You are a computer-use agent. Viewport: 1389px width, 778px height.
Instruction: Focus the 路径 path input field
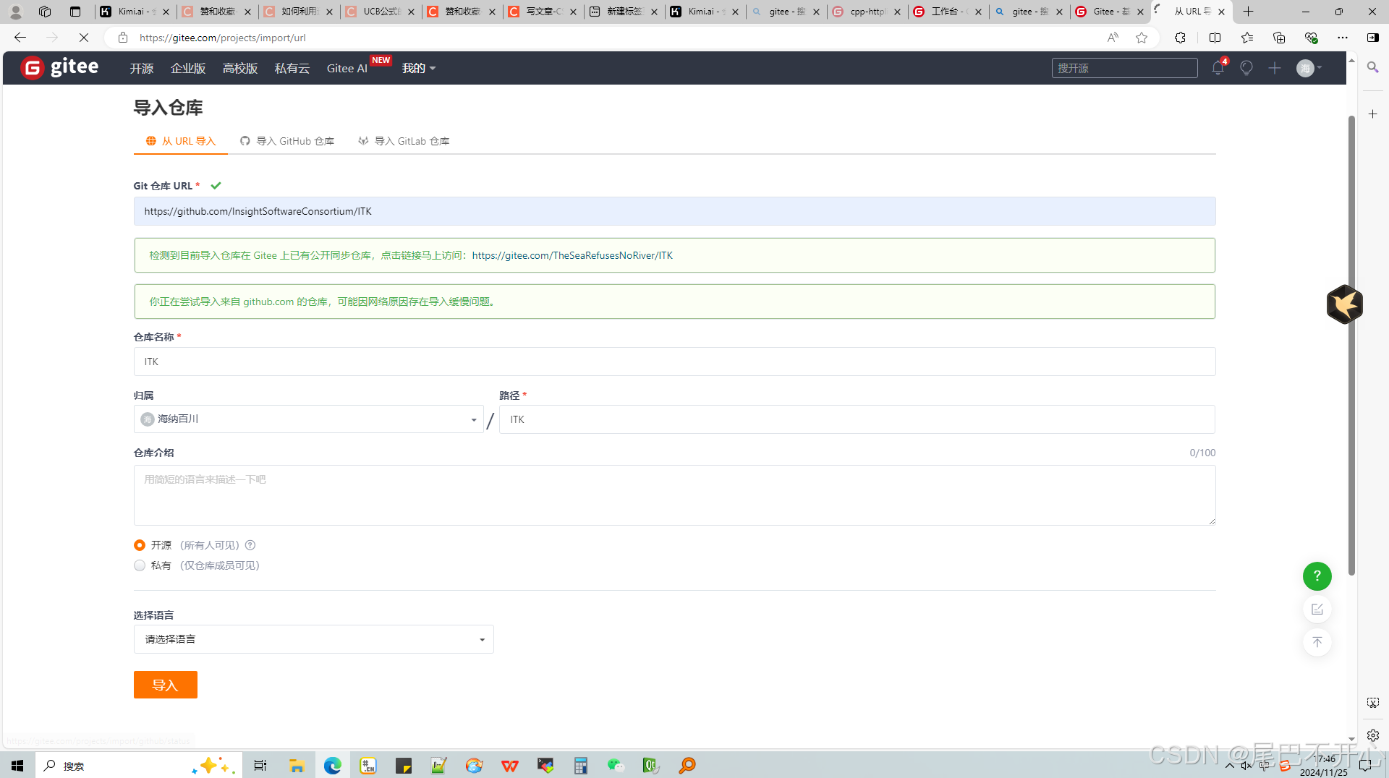[857, 419]
